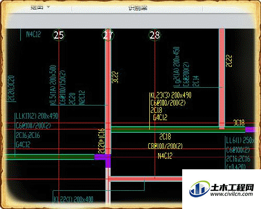This screenshot has height=209, width=261.
Task: Select the 2C16;2C16 text under LL6
Action: pos(238,159)
